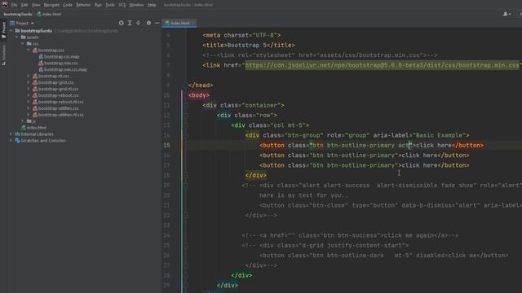Click the meta charset="UTF-8" line
The image size is (522, 293).
point(241,35)
